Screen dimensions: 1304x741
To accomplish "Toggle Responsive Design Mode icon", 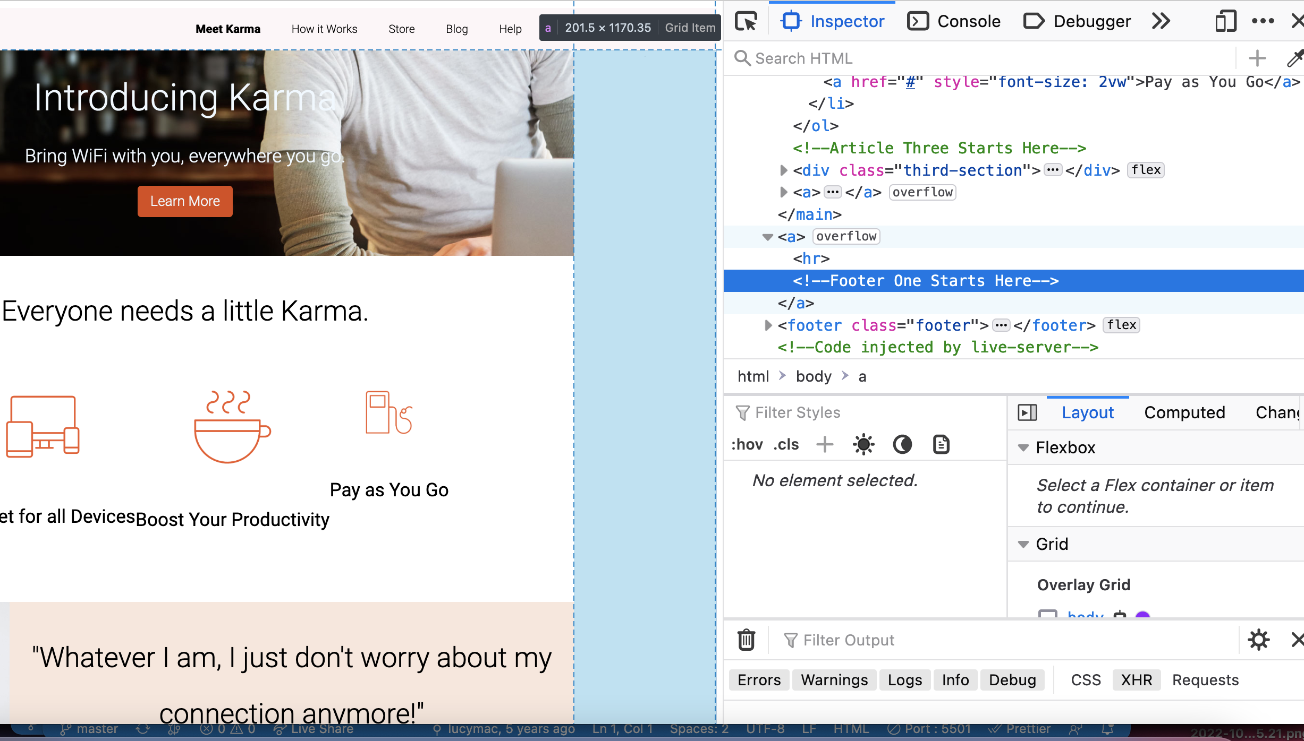I will click(1225, 21).
